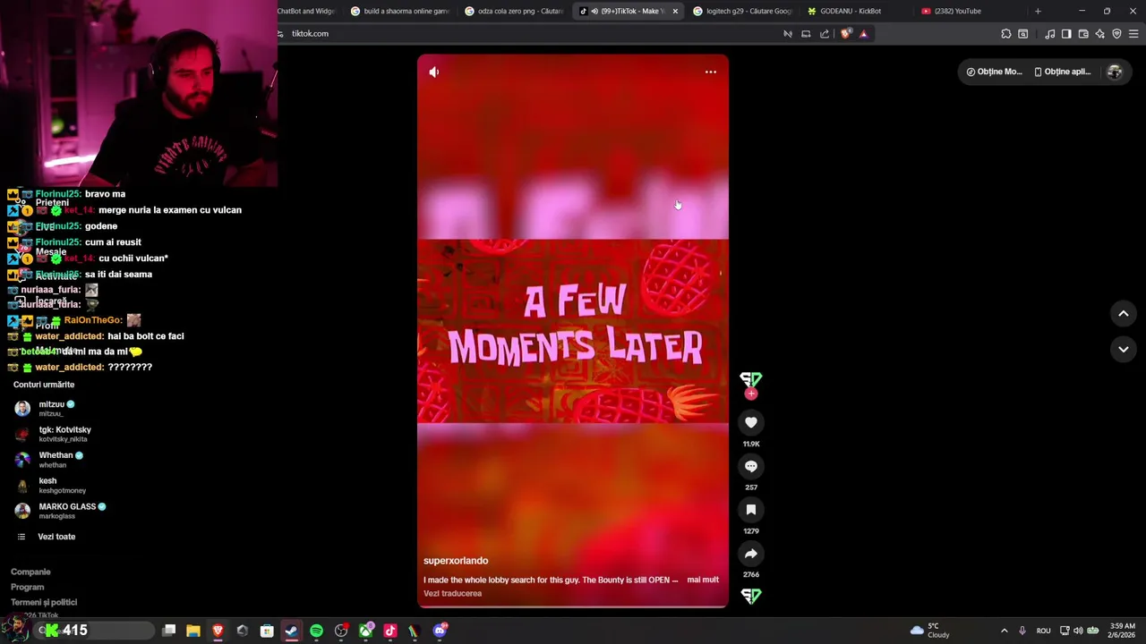Open followed account MARKO GLASS
The width and height of the screenshot is (1146, 644).
tap(61, 511)
